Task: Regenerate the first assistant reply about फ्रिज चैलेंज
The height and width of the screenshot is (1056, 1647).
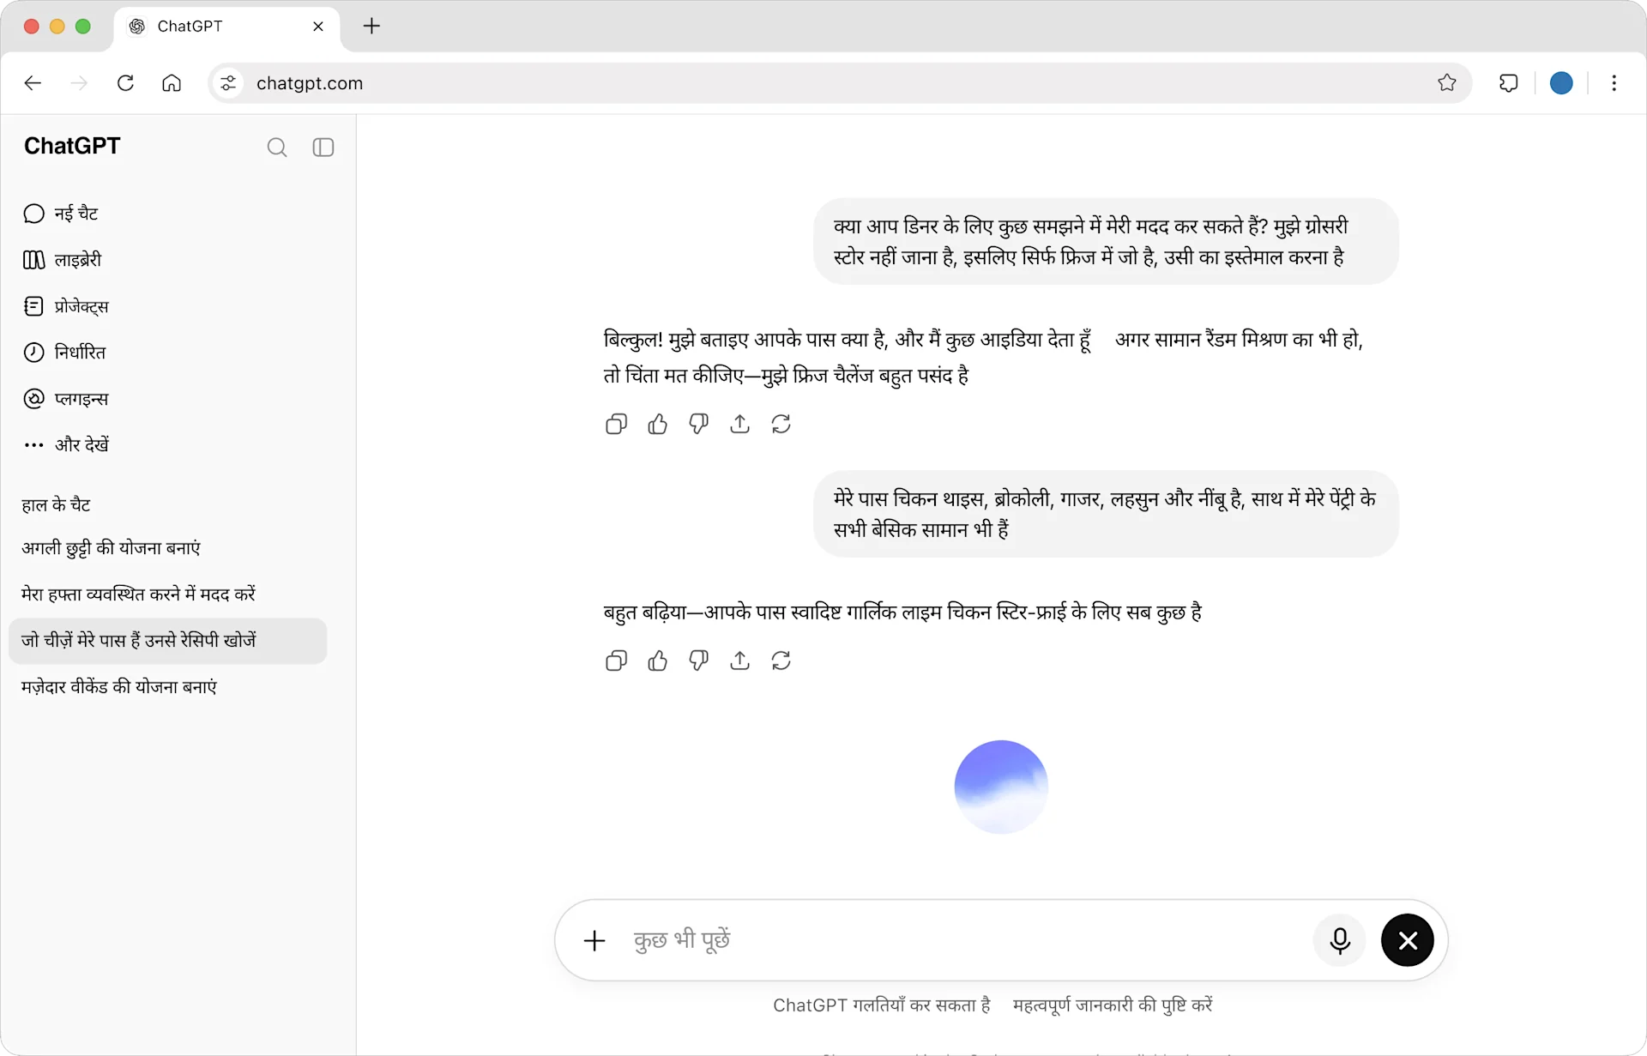Action: [x=781, y=424]
